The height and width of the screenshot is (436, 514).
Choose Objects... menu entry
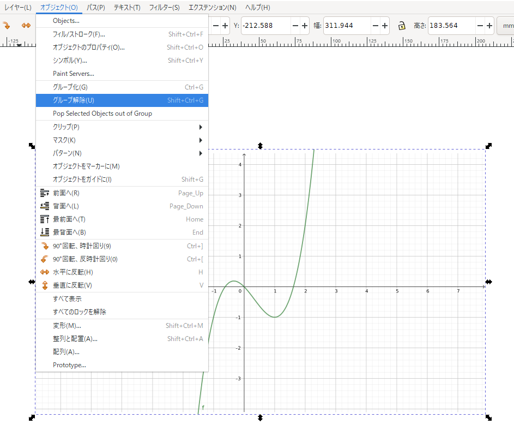122,21
